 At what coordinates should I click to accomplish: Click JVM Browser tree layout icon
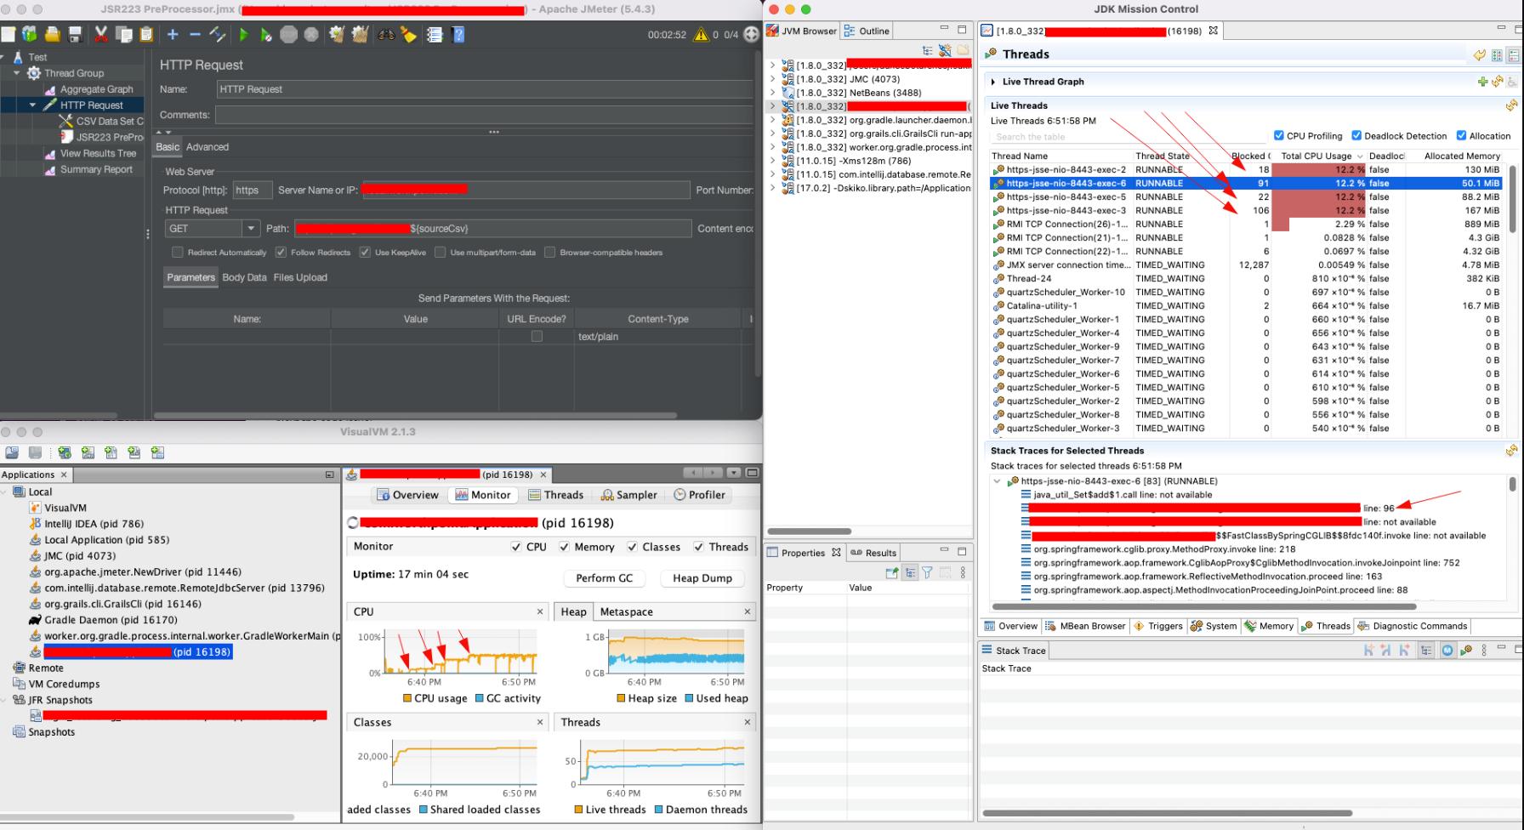click(x=928, y=50)
